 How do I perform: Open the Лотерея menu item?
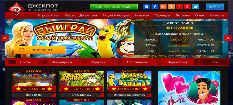[x=183, y=15]
